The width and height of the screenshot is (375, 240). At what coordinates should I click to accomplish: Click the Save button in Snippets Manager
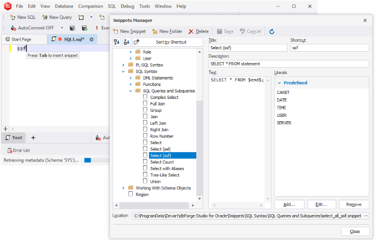[225, 31]
